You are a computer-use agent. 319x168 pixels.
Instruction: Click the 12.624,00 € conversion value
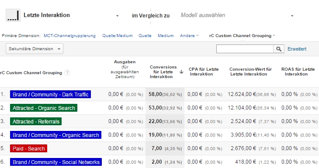tap(242, 94)
